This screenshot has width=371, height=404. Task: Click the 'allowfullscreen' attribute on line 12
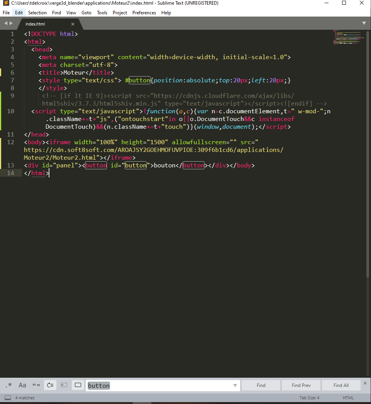198,142
